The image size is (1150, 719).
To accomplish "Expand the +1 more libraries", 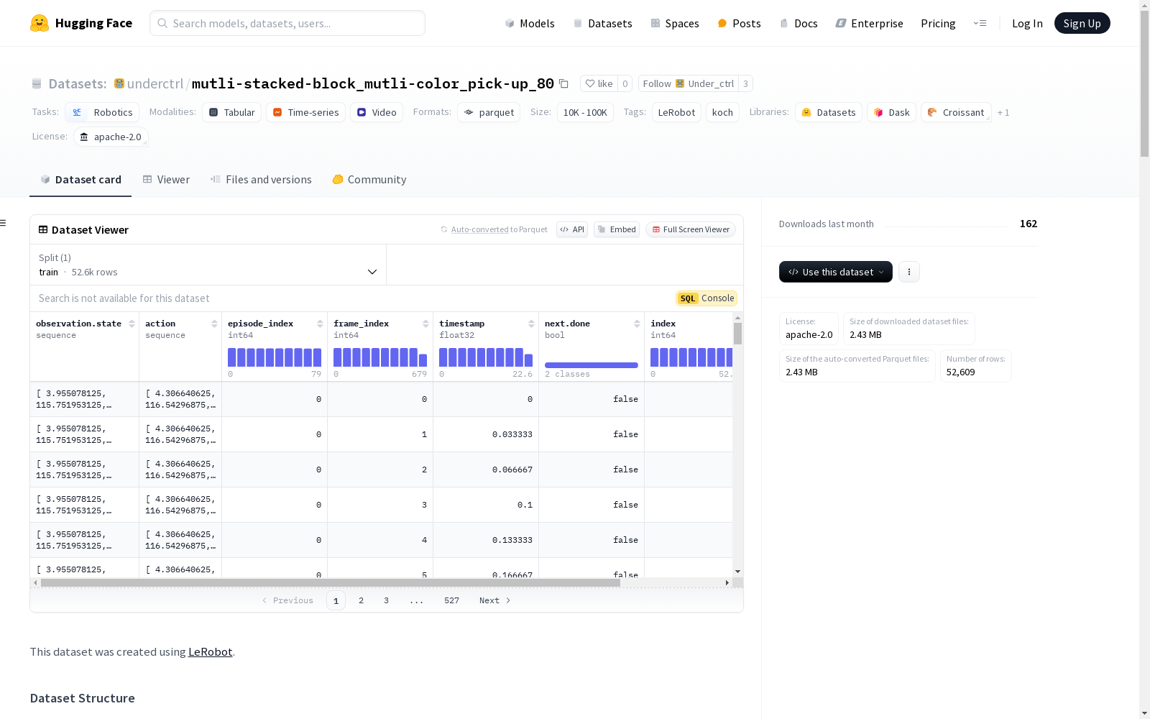I will coord(1003,112).
